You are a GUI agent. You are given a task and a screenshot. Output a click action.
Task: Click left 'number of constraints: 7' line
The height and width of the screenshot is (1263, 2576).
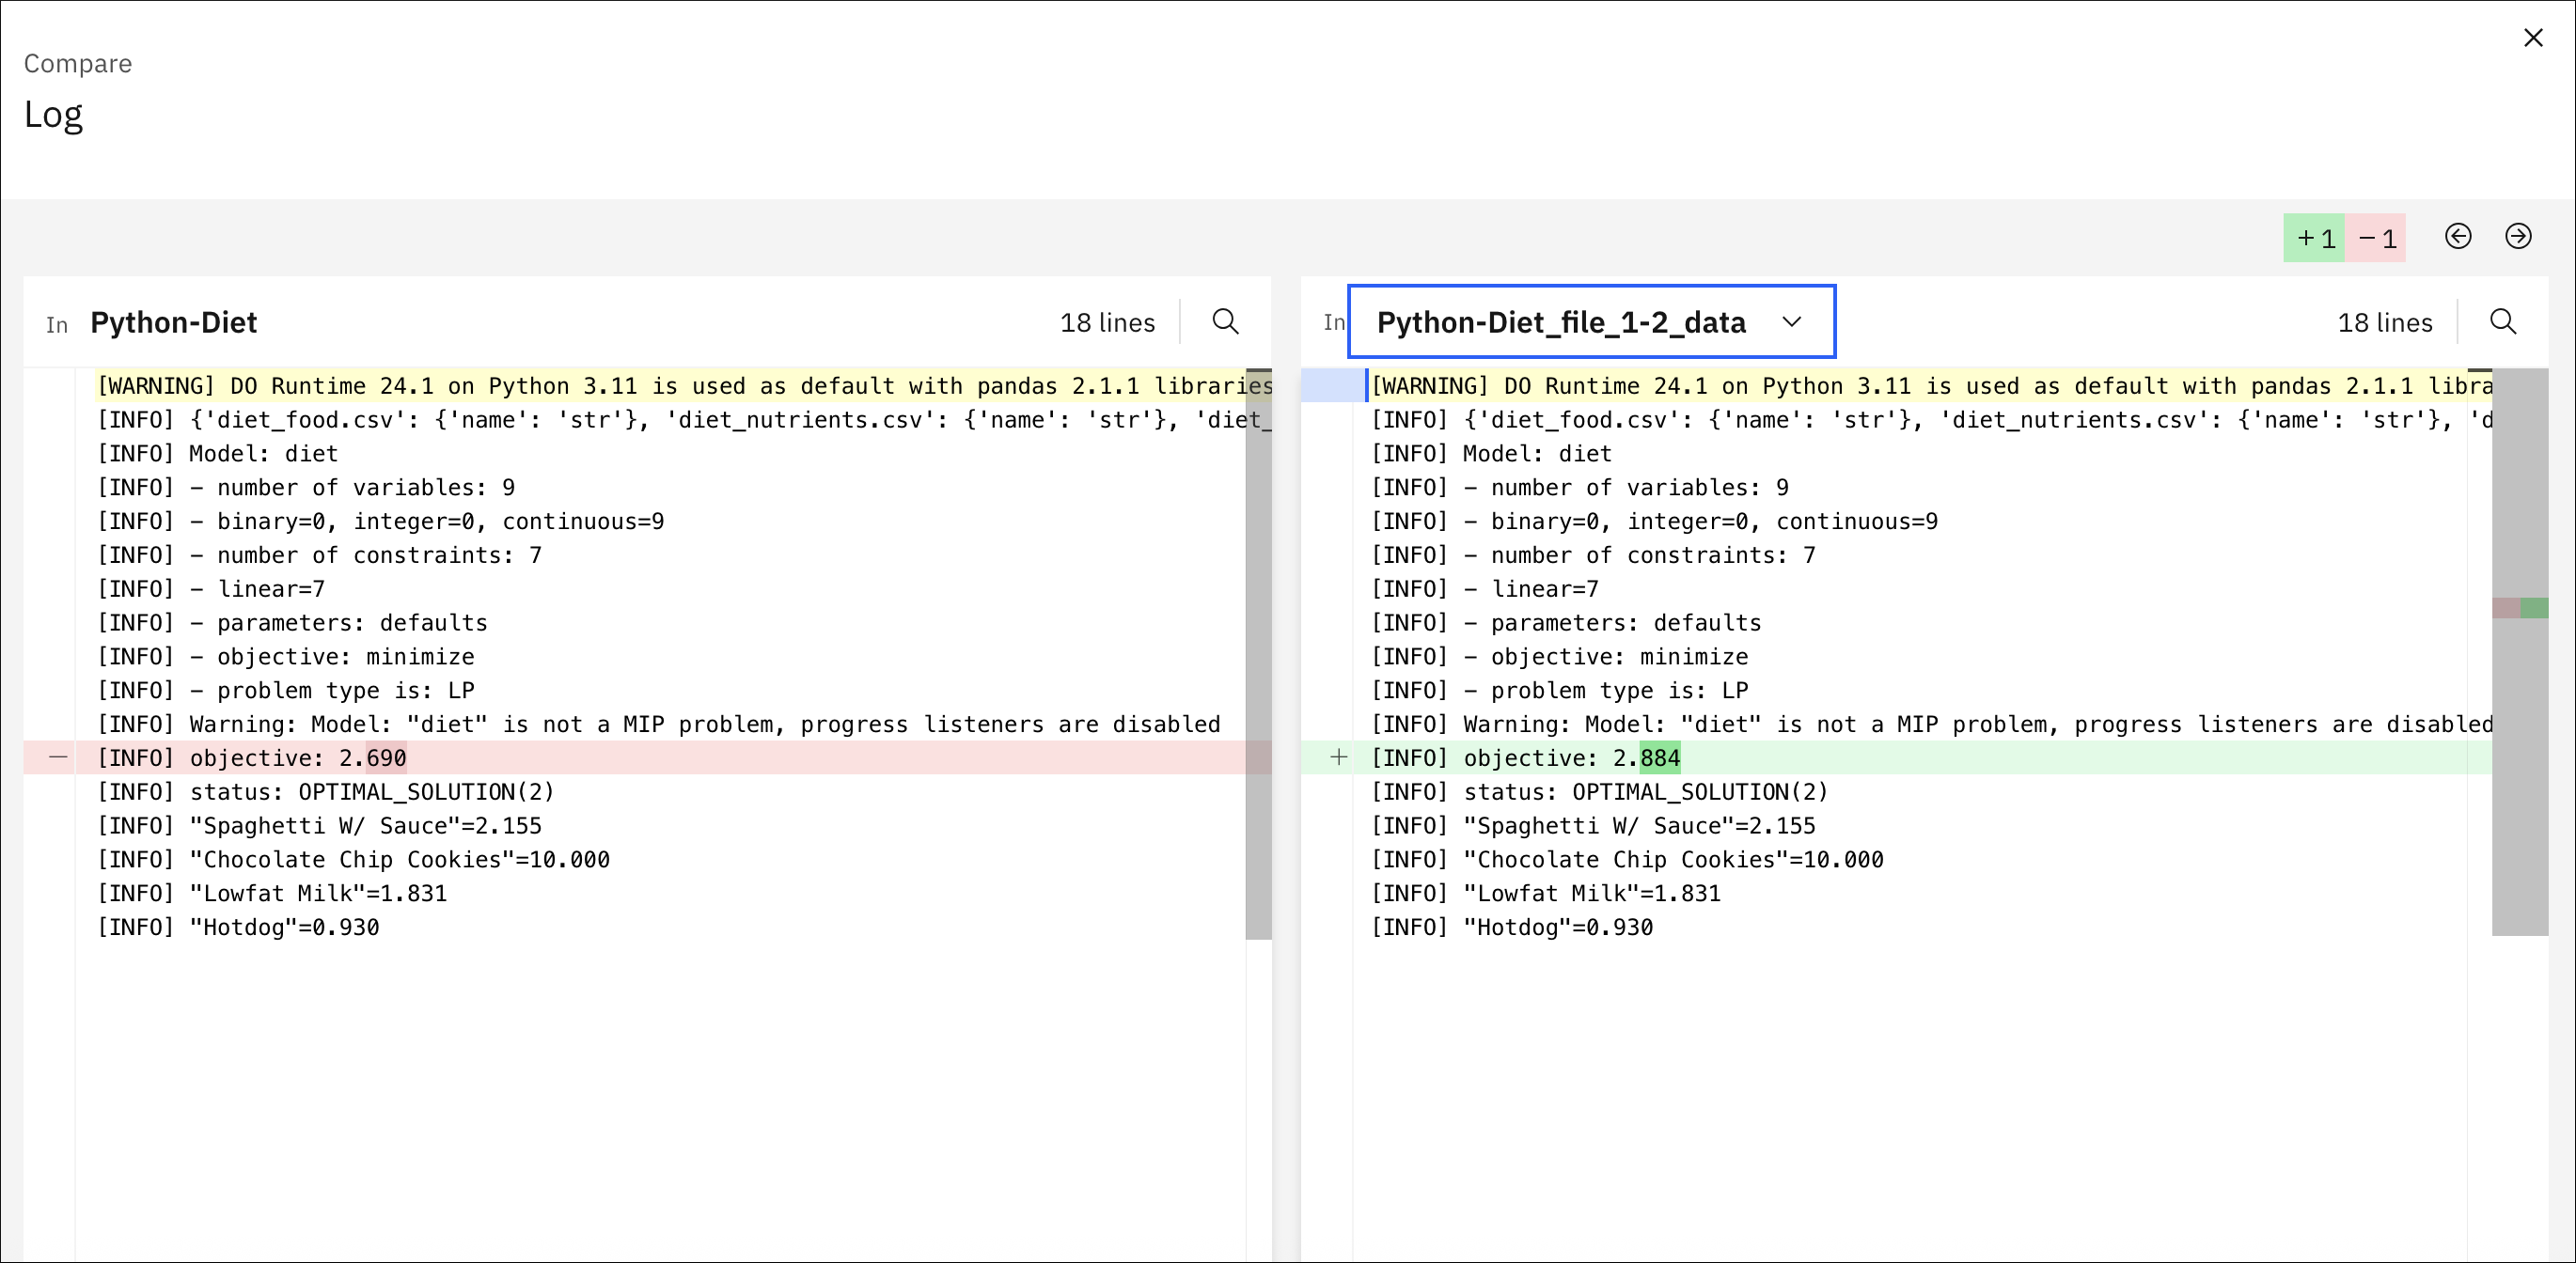[x=319, y=555]
